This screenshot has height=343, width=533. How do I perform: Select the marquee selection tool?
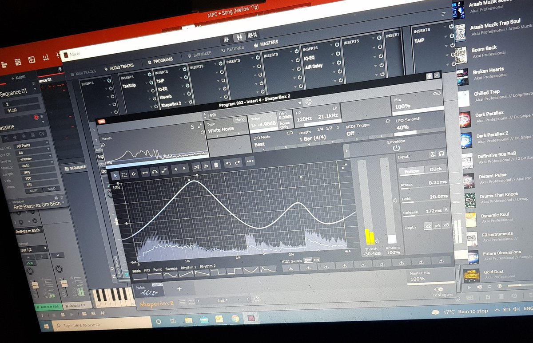tap(125, 176)
